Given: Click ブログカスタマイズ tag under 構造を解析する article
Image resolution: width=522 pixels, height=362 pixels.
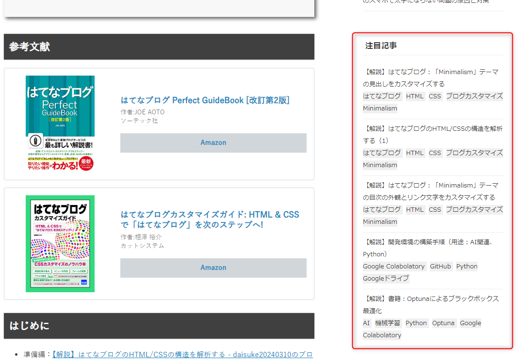Looking at the screenshot, I should pos(474,153).
